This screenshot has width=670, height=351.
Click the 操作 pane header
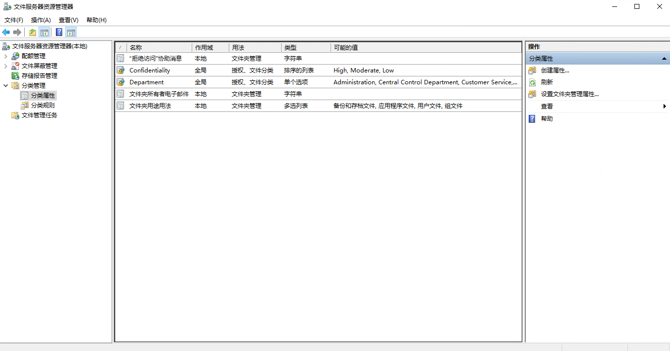coord(597,47)
